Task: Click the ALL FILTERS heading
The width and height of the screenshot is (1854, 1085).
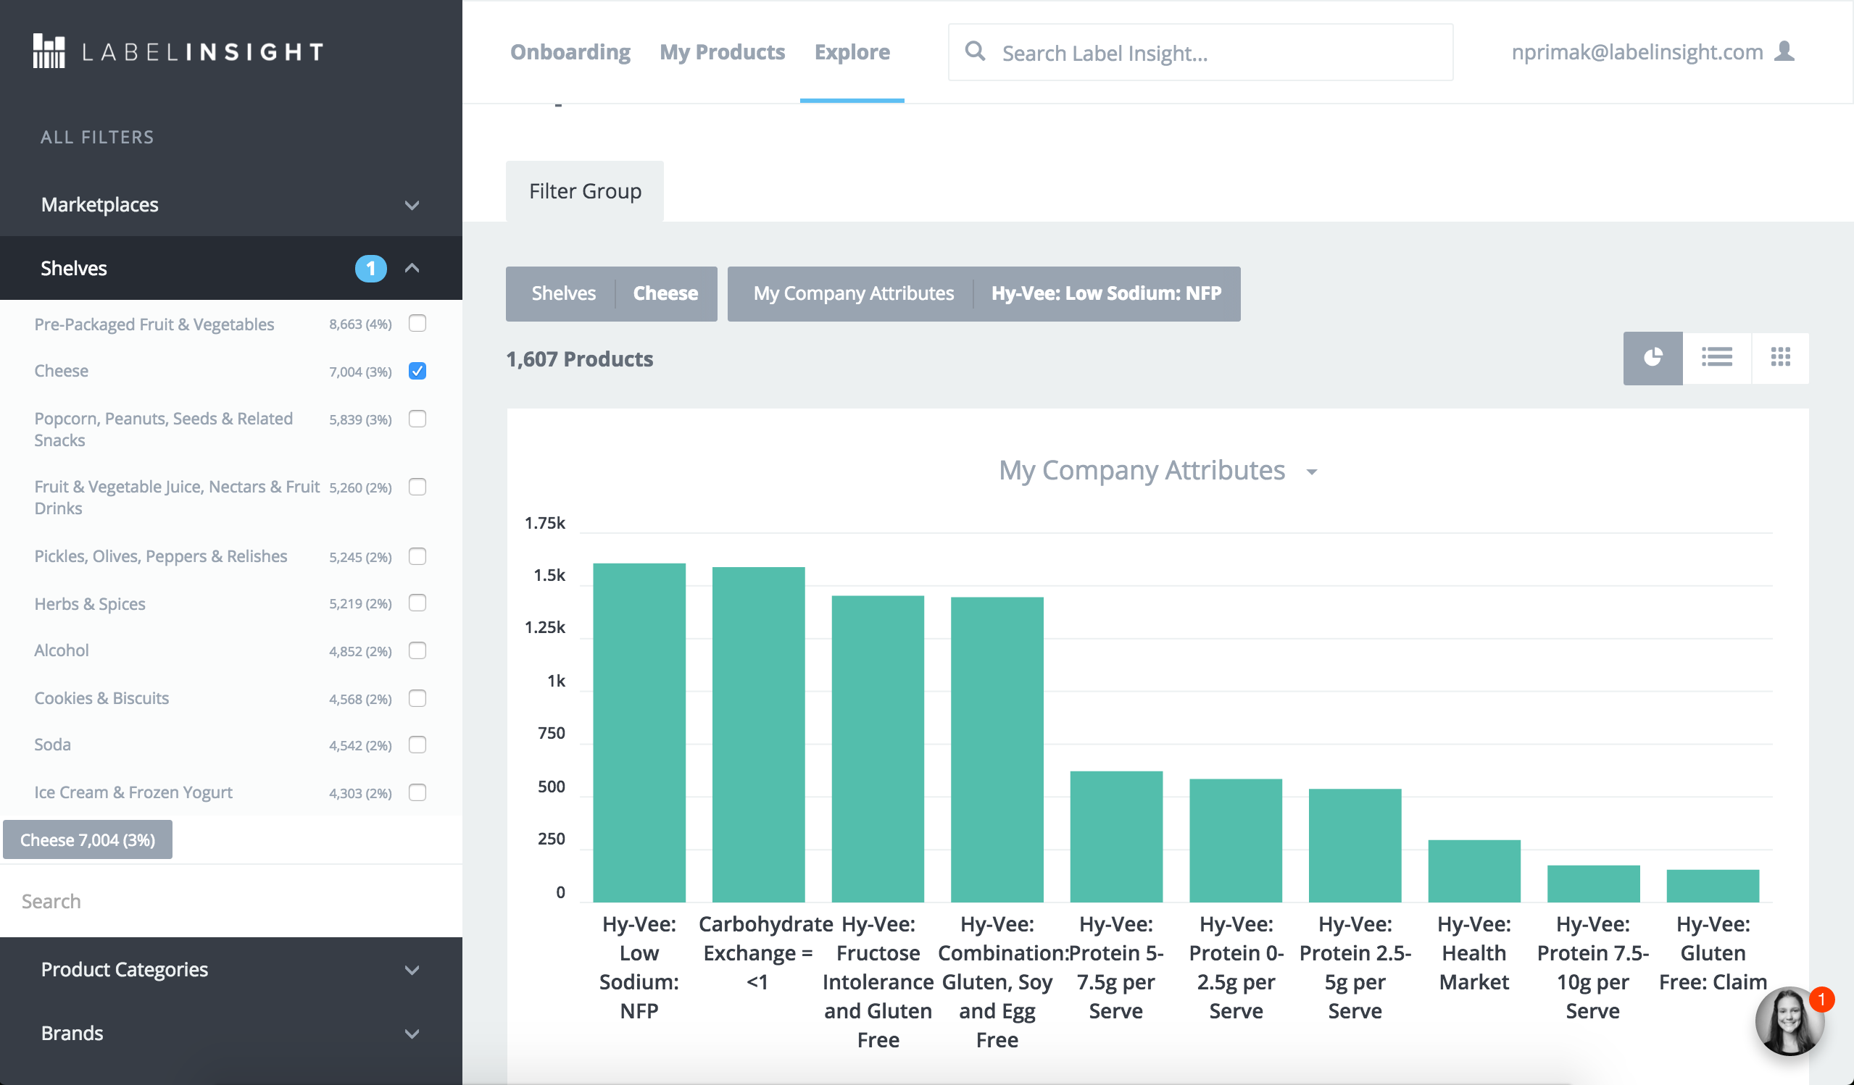Action: point(97,138)
